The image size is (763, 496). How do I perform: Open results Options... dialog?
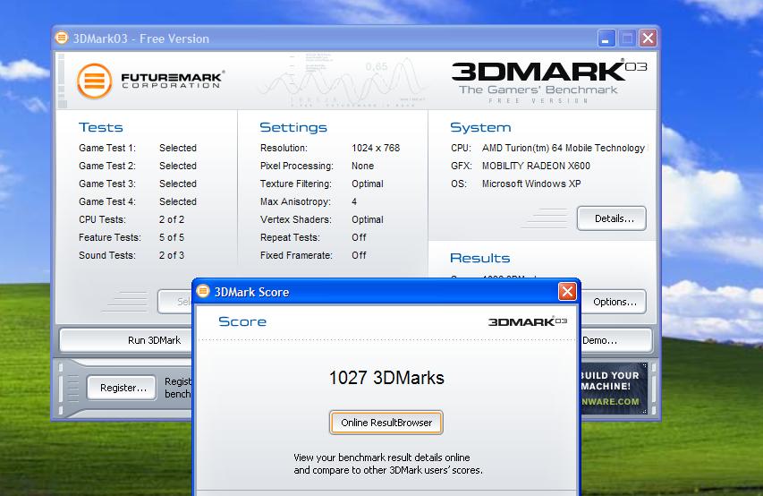point(614,302)
